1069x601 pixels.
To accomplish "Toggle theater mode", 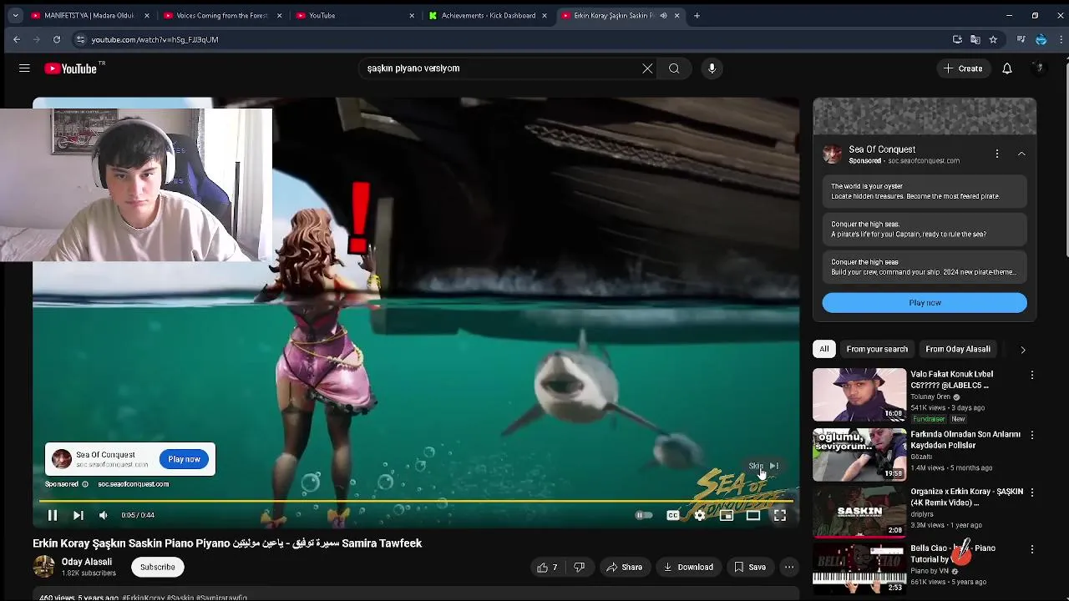I will 752,515.
